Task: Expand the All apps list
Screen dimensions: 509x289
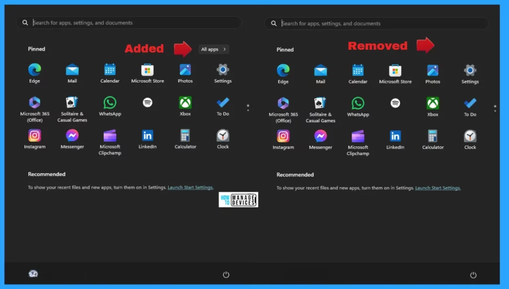Action: click(214, 49)
